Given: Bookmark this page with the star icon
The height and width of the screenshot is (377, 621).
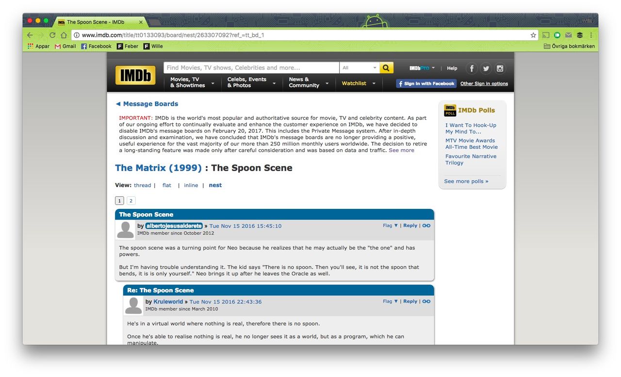Looking at the screenshot, I should 533,35.
